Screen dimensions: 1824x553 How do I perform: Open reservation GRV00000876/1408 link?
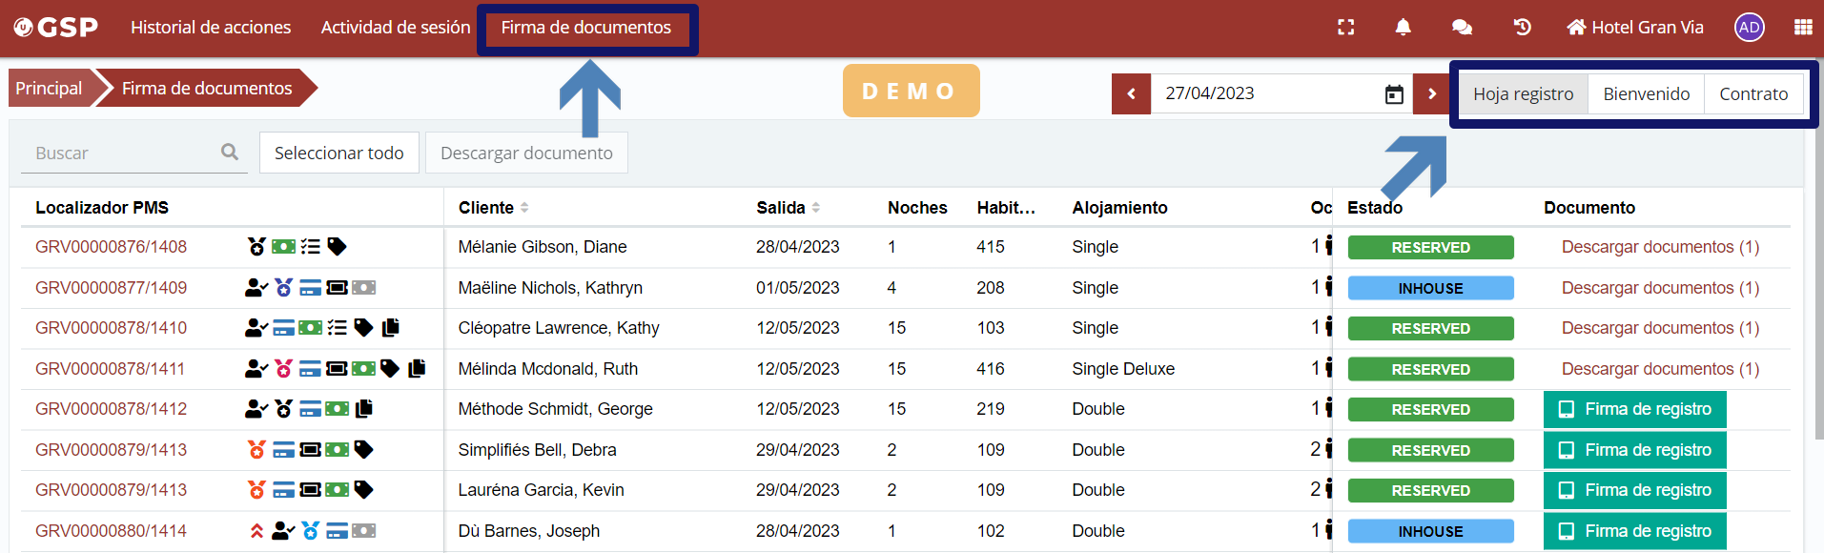pos(111,247)
